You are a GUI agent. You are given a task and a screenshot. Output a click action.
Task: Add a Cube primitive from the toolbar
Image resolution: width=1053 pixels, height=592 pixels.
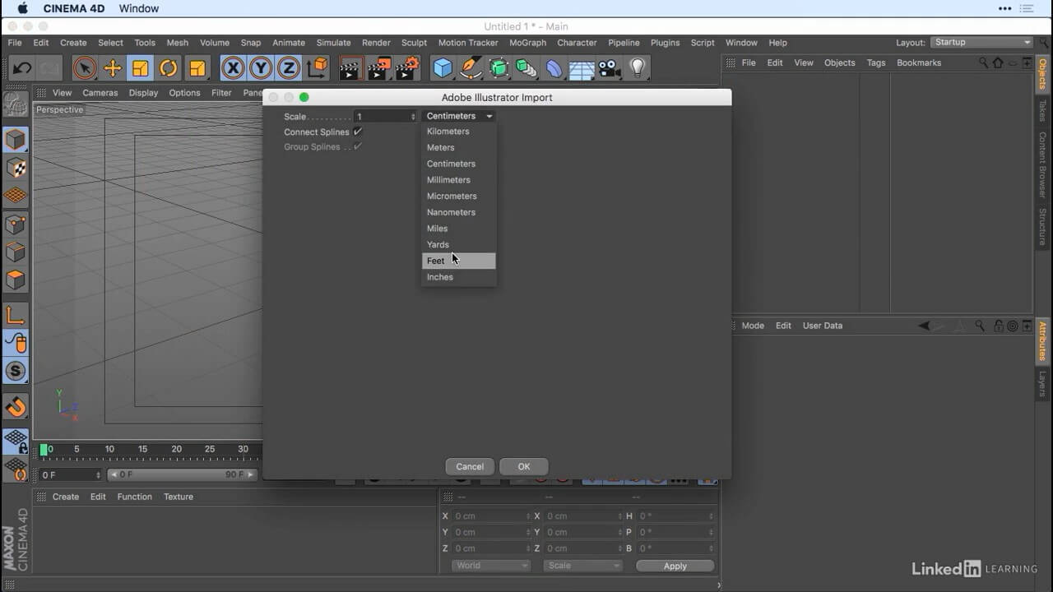tap(443, 68)
